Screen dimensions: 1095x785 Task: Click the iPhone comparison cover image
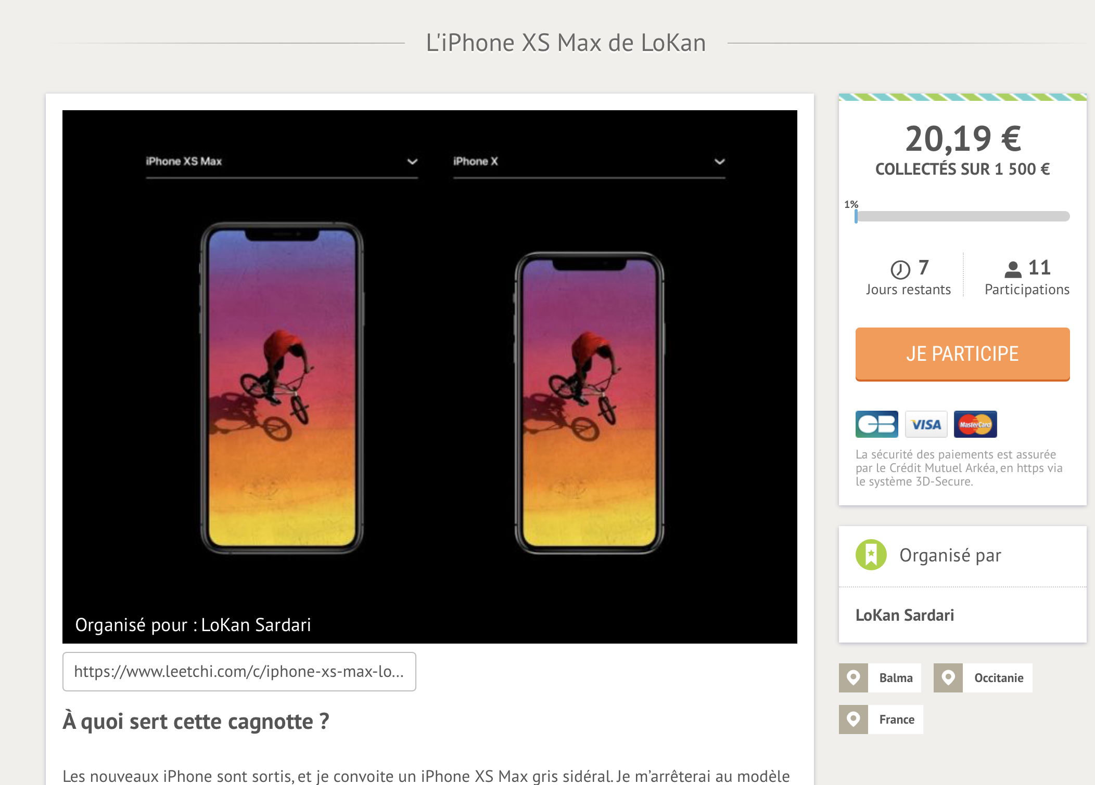click(429, 376)
